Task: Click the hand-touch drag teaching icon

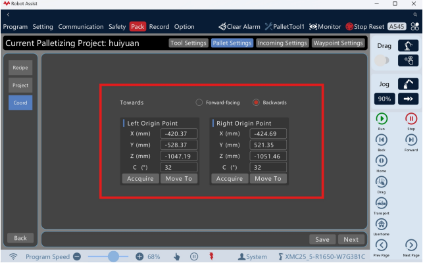Action: point(408,60)
